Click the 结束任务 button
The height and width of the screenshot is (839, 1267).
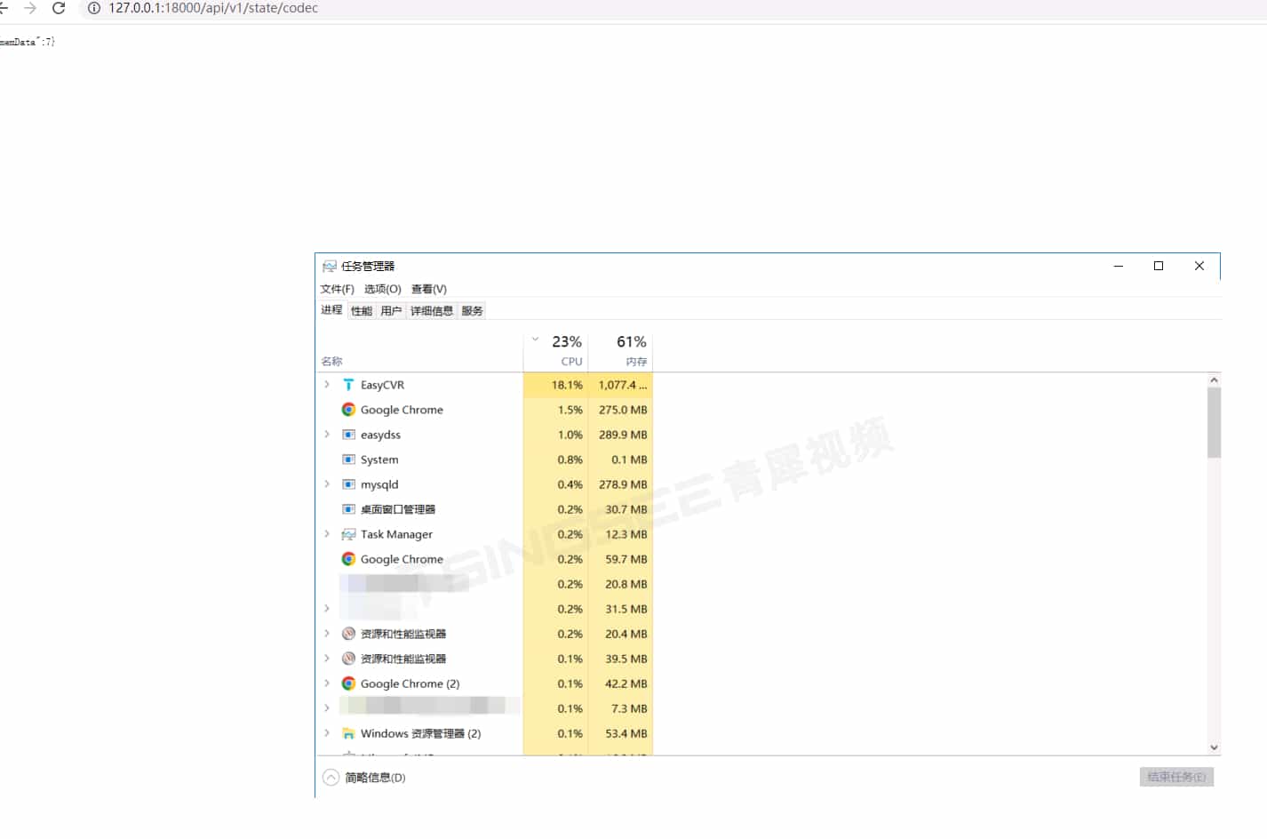[1175, 776]
